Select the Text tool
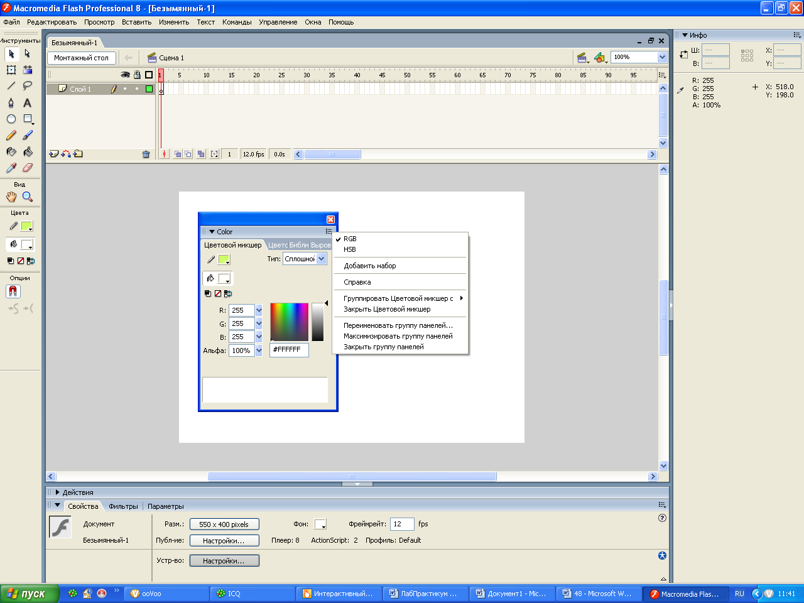 pyautogui.click(x=27, y=102)
